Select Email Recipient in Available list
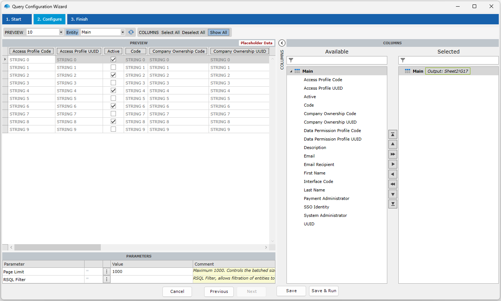The width and height of the screenshot is (501, 301). (319, 165)
